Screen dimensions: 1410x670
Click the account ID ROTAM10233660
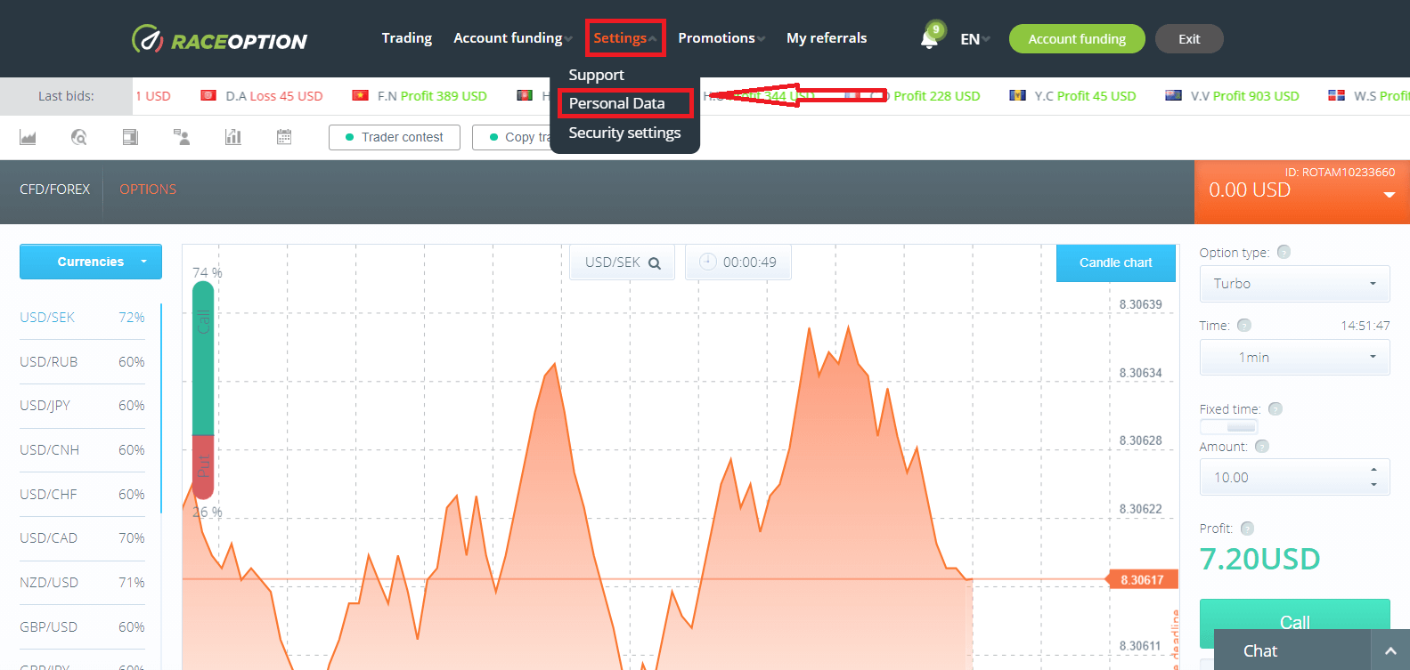pyautogui.click(x=1340, y=172)
